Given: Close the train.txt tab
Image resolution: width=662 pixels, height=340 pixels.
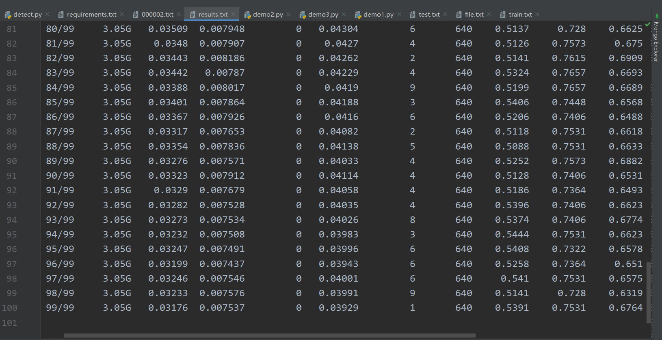Looking at the screenshot, I should click(x=537, y=14).
